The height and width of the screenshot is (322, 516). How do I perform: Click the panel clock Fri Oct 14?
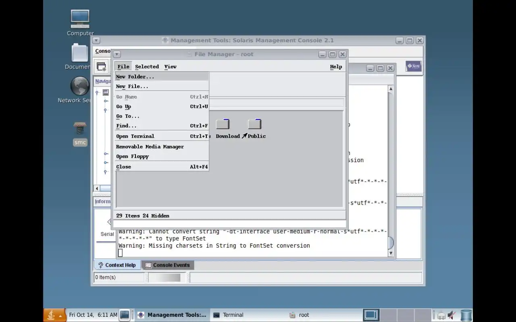(93, 315)
